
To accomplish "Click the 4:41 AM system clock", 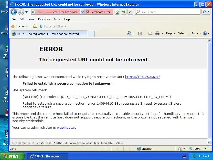I will click(204, 156).
